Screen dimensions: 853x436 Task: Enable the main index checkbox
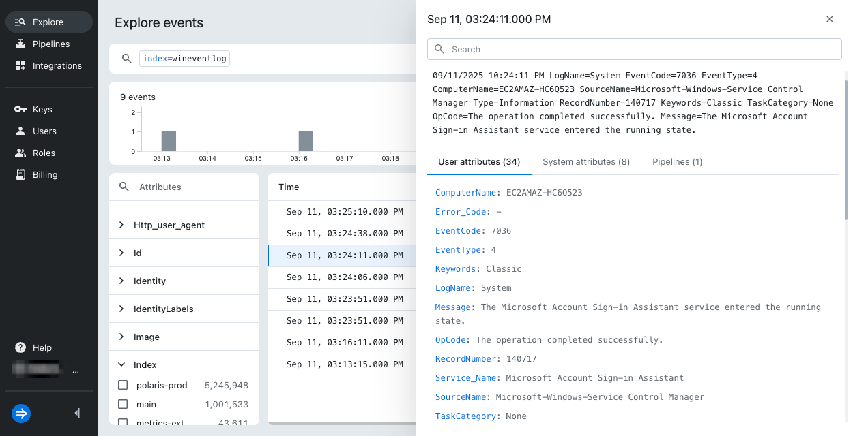(x=123, y=404)
